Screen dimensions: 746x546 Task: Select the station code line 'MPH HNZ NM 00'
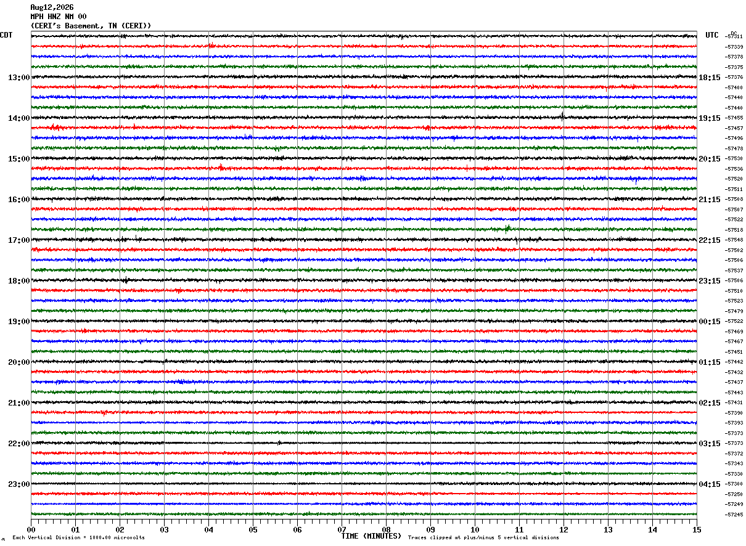[59, 17]
